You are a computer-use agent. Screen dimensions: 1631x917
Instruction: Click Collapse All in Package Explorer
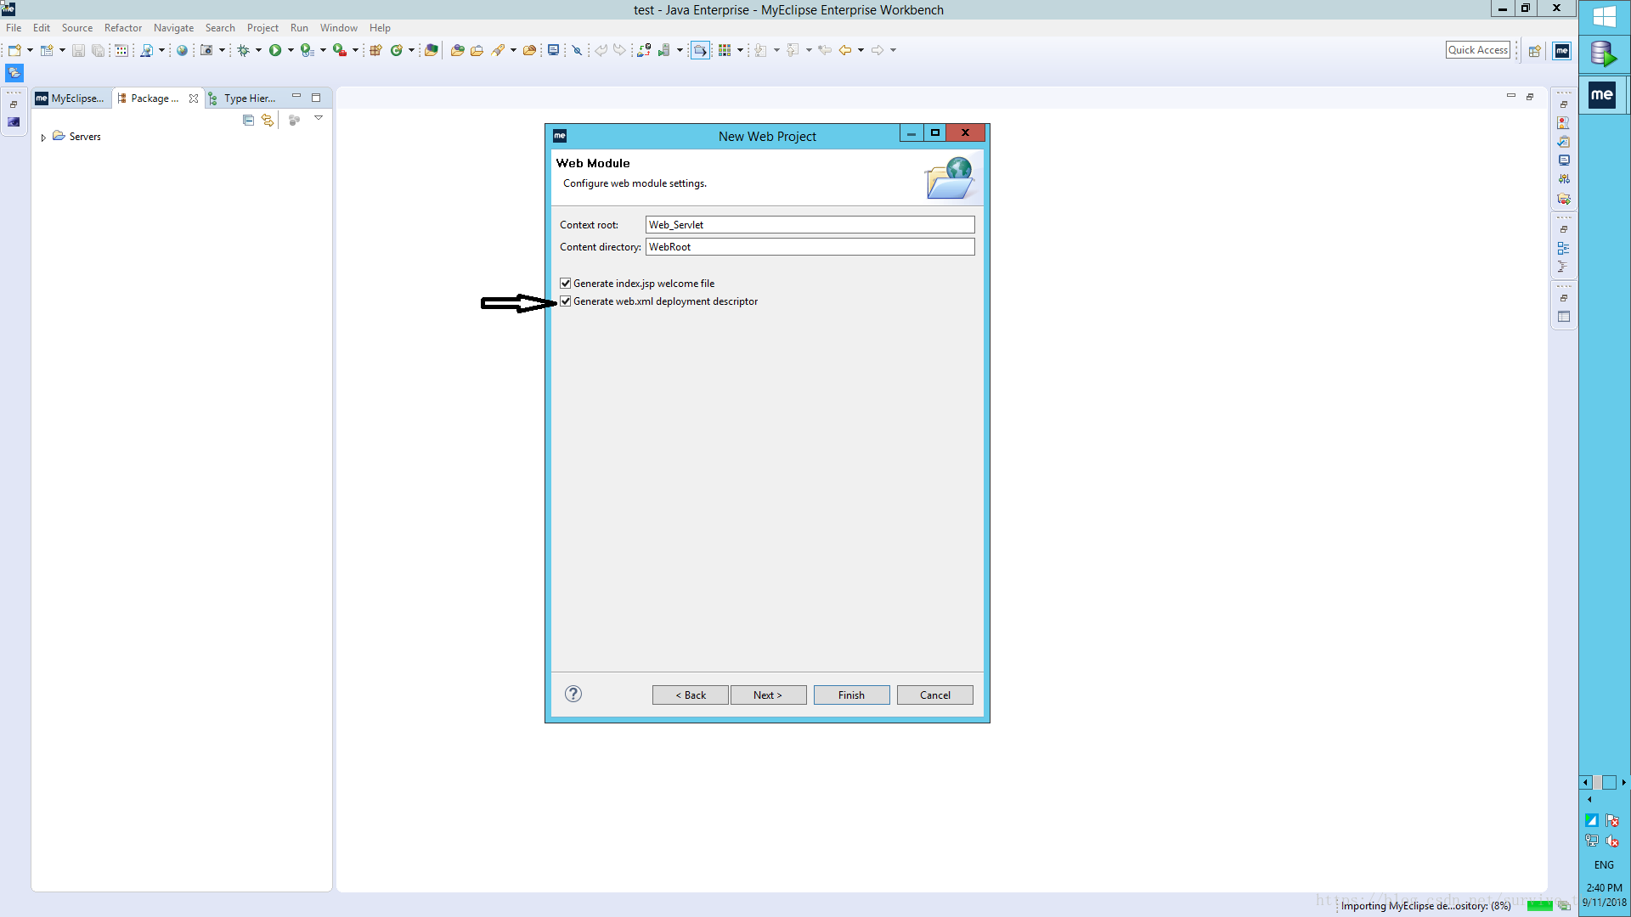pos(248,121)
